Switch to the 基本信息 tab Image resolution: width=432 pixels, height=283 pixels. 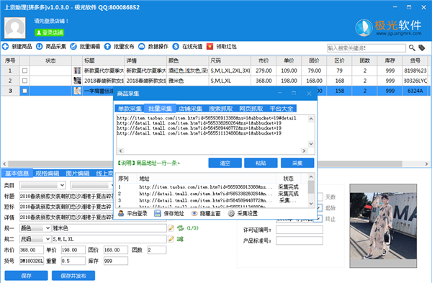[x=17, y=174]
